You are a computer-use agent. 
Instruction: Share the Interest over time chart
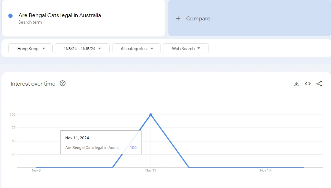319,84
